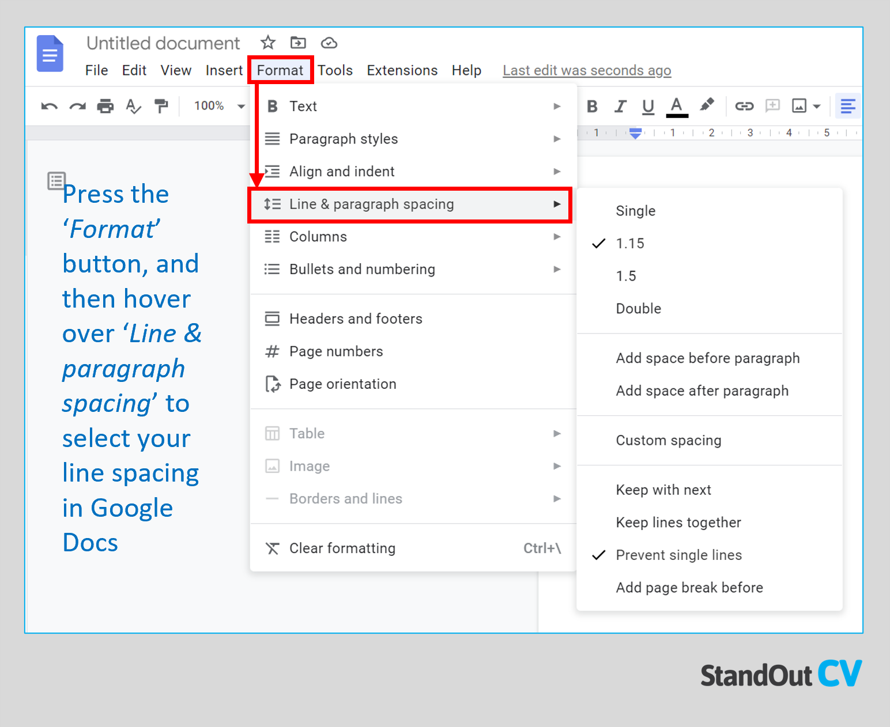Select the Redo icon
Image resolution: width=890 pixels, height=727 pixels.
tap(77, 106)
